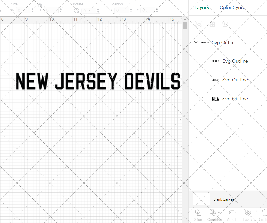Viewport: 267px width, 223px height.
Task: Click the Position Y stepper arrows
Action: (x=157, y=10)
